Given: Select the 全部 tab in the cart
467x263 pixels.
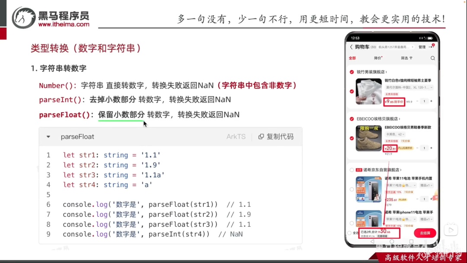Looking at the screenshot, I should pyautogui.click(x=352, y=58).
